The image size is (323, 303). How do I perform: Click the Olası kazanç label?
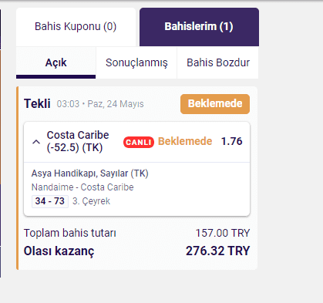[x=59, y=251]
